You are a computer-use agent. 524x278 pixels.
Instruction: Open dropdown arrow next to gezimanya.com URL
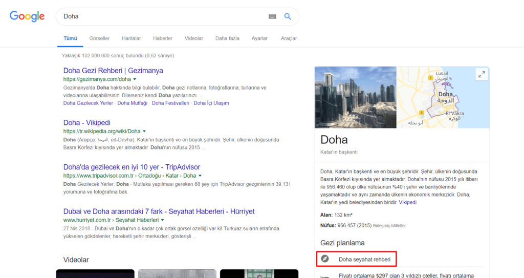(x=135, y=79)
